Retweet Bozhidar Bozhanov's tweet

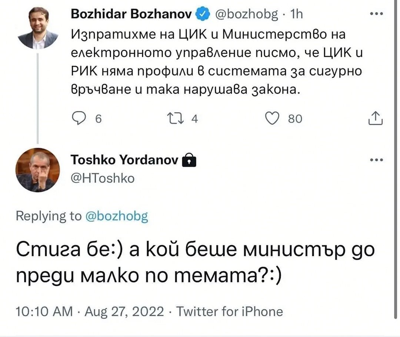coord(184,119)
